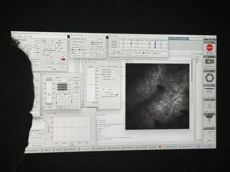Click the red STOP sign icon

[209, 48]
